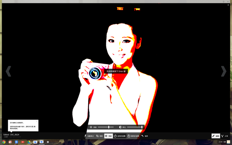The width and height of the screenshot is (232, 145).
Task: Go to the previous photo with left arrow
Action: [x=9, y=71]
